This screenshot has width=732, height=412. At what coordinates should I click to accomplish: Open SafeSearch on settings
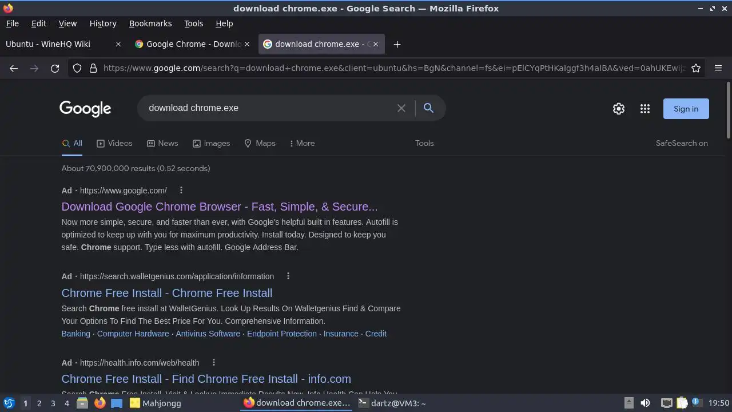pyautogui.click(x=682, y=143)
